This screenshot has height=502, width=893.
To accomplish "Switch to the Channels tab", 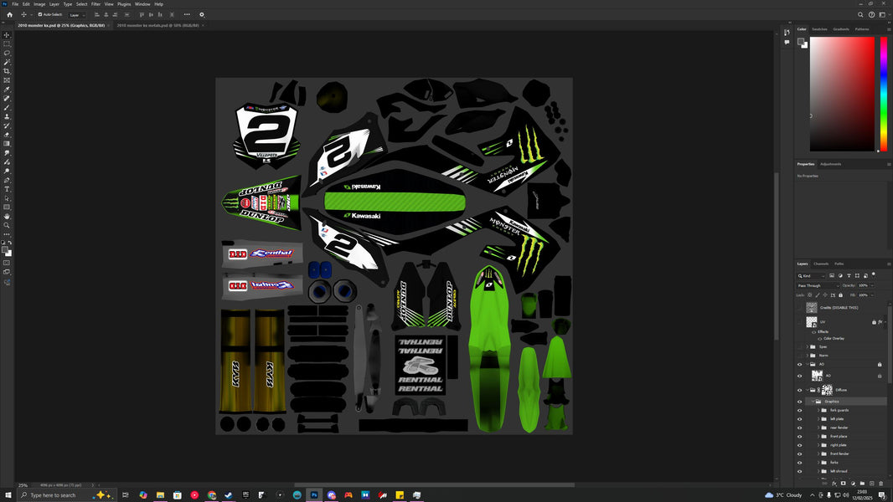I will click(x=819, y=264).
